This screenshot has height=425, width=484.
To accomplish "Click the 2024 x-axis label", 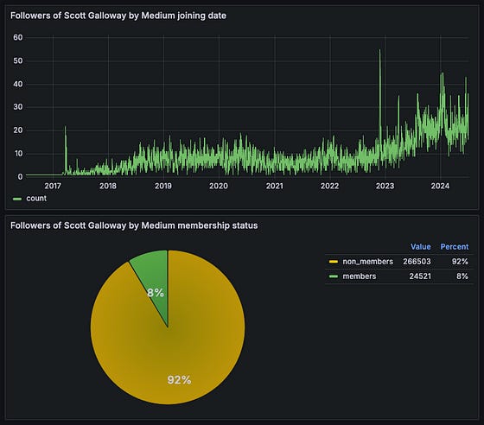I will pyautogui.click(x=440, y=186).
